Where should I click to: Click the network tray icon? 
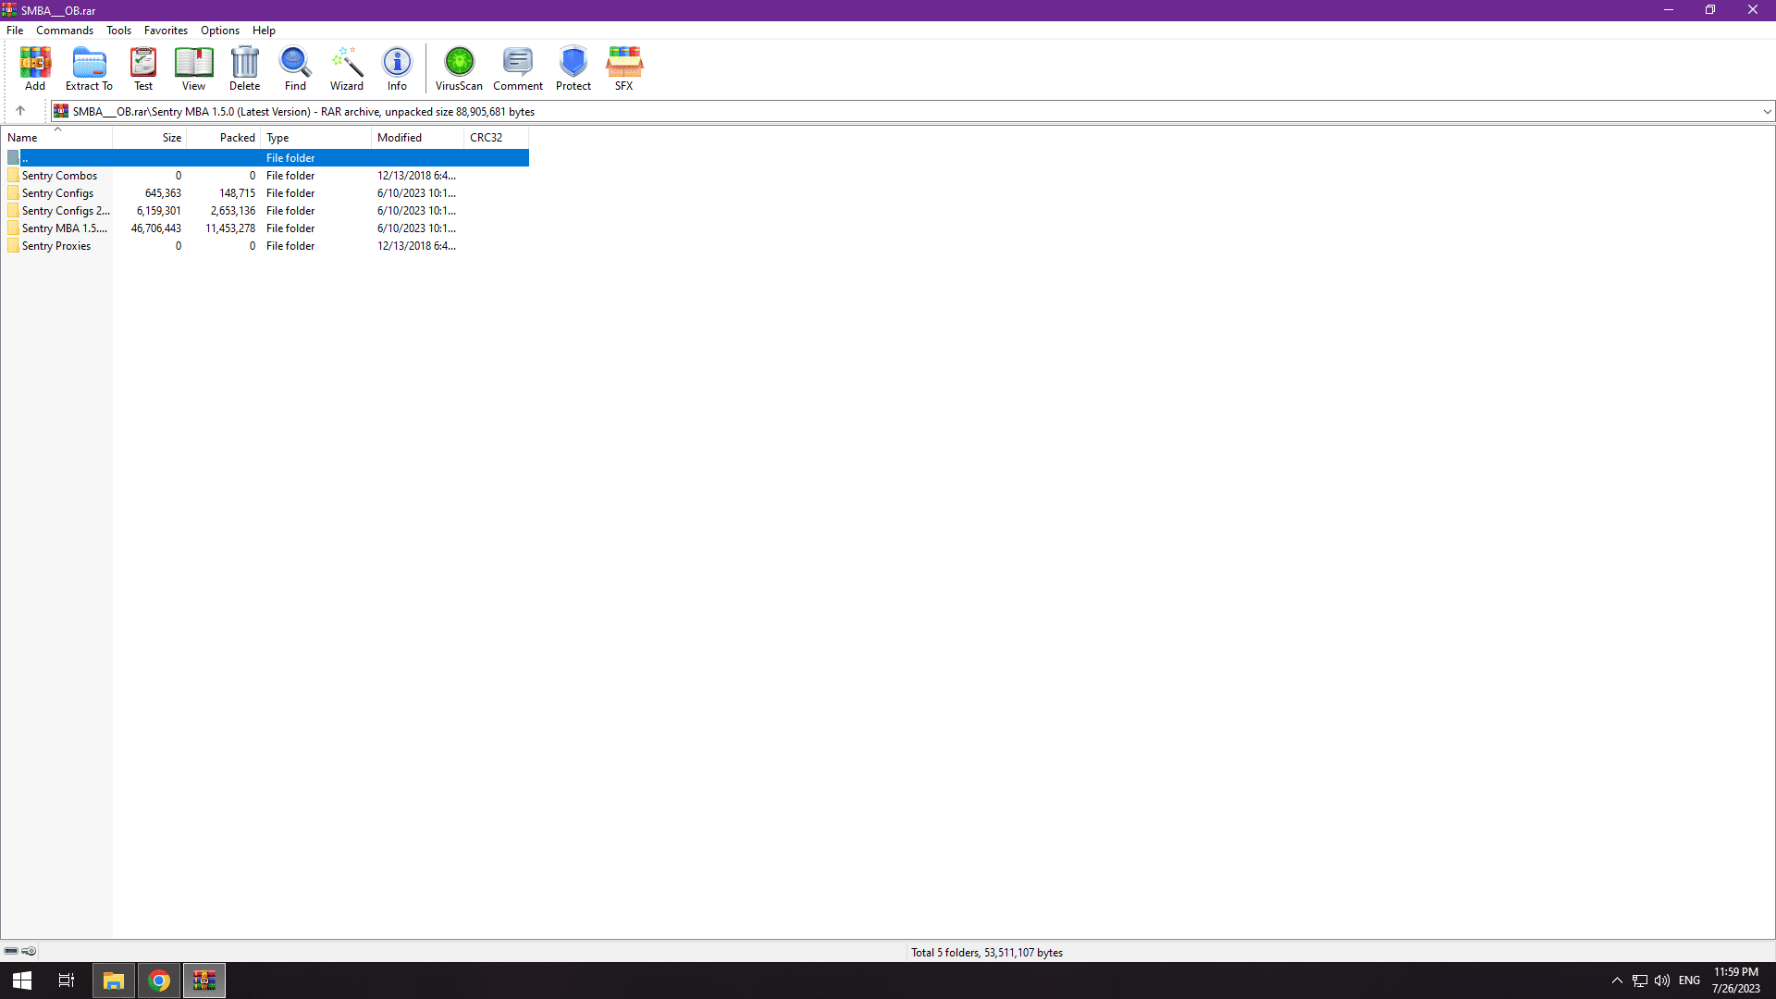(1640, 980)
